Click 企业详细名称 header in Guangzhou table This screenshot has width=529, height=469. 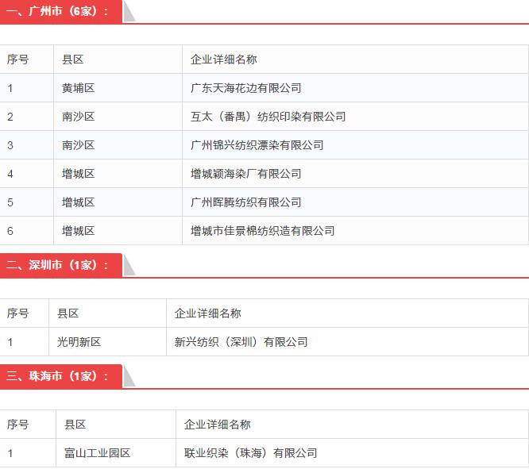coord(224,60)
